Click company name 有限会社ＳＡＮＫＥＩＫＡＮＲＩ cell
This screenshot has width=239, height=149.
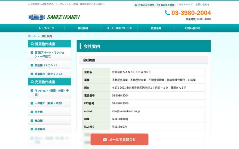tap(158, 72)
